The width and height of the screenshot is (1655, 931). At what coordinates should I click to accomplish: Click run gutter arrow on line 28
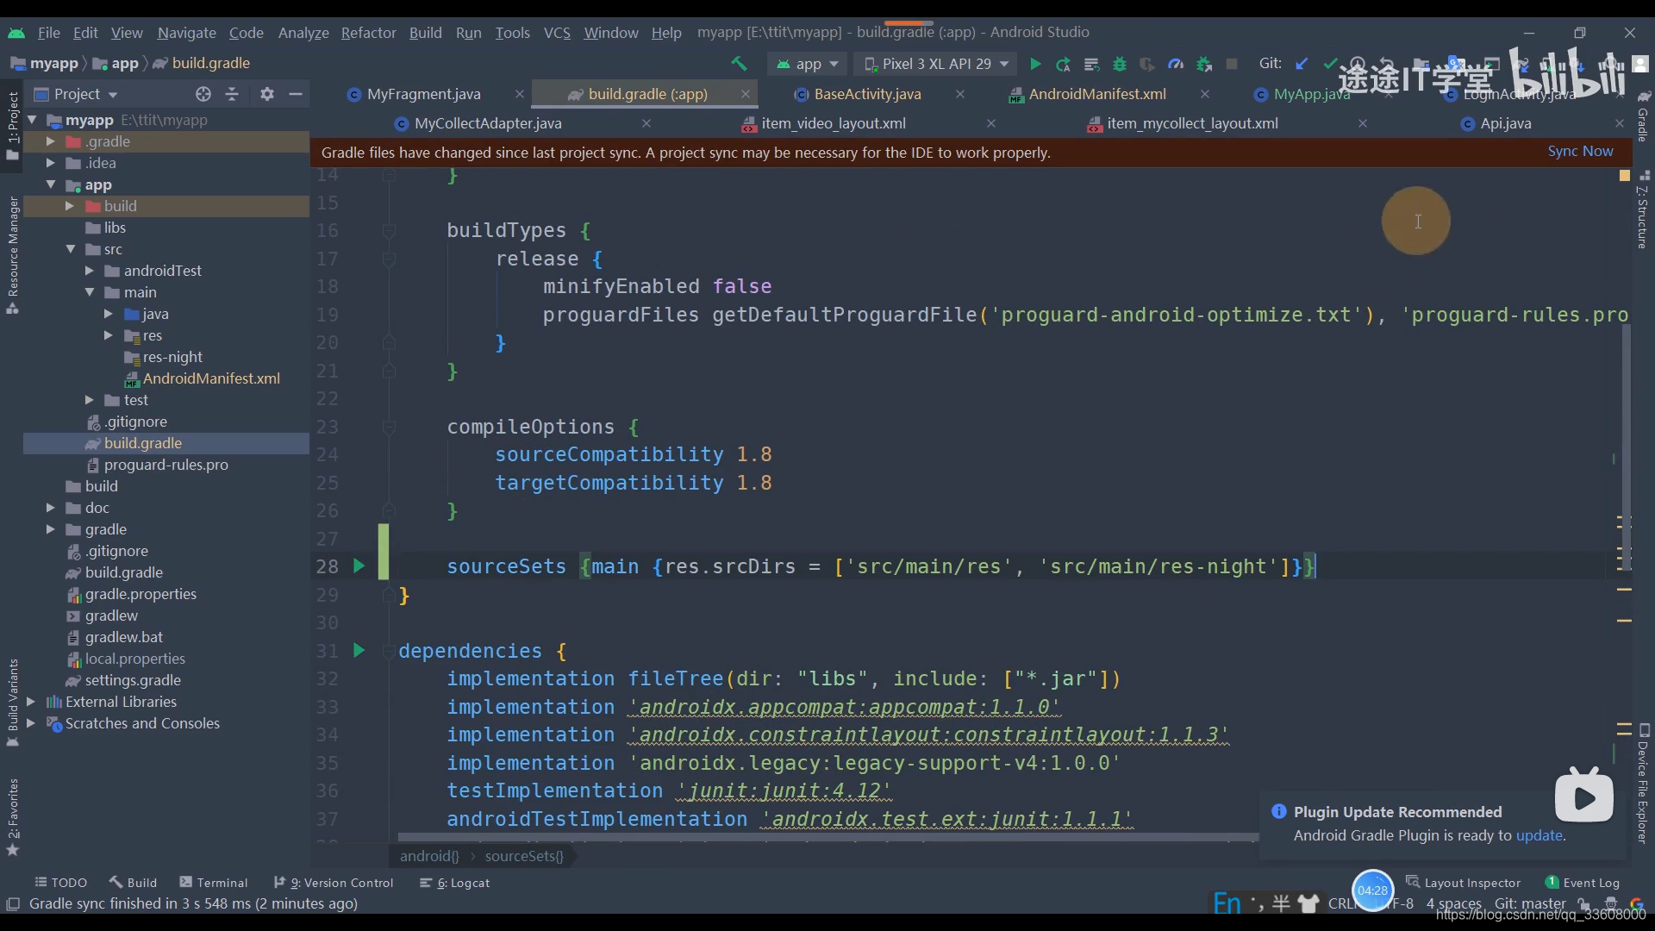click(359, 566)
